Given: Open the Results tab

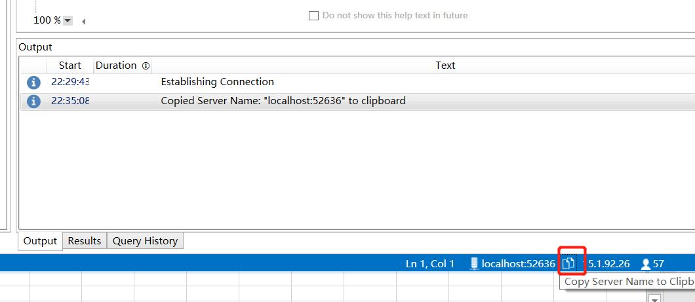Looking at the screenshot, I should click(85, 241).
